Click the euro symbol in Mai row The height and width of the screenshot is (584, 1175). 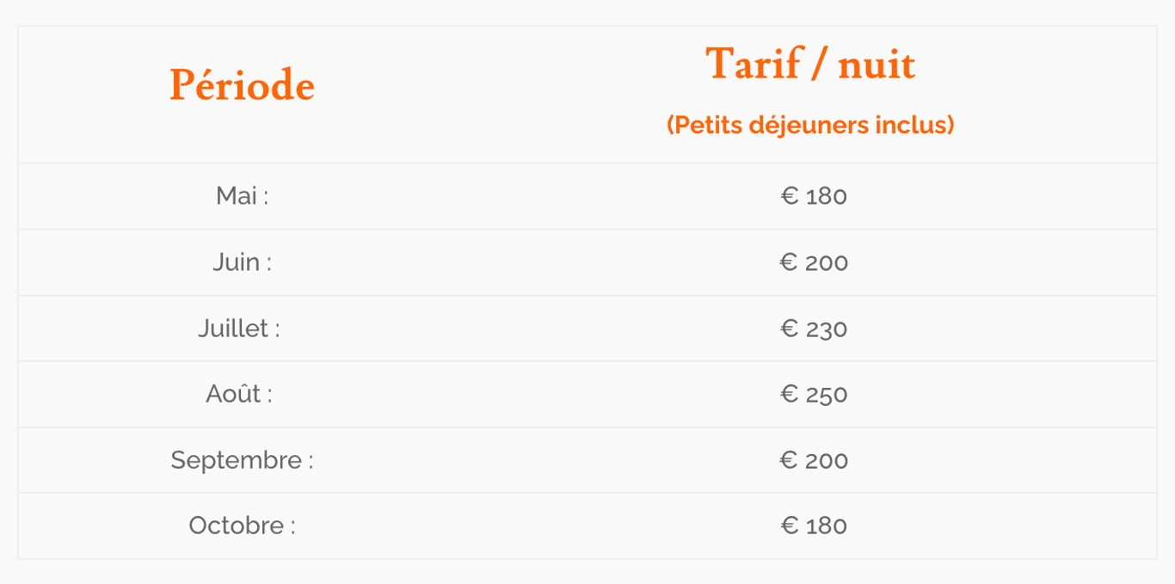coord(790,196)
